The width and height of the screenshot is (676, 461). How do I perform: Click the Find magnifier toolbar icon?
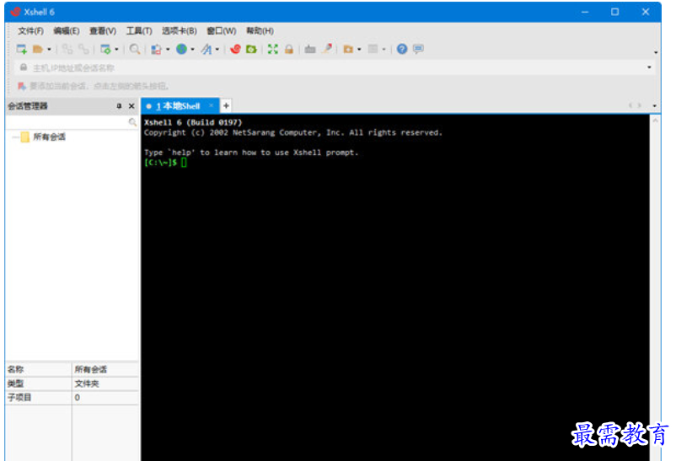click(x=135, y=50)
